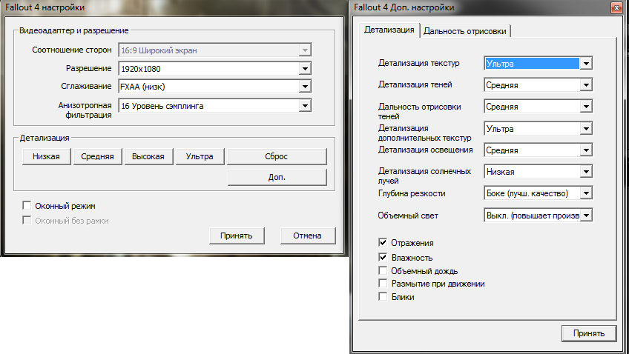Open the Разрешение 1920x1080 dropdown
This screenshot has height=354, width=629.
tap(214, 68)
